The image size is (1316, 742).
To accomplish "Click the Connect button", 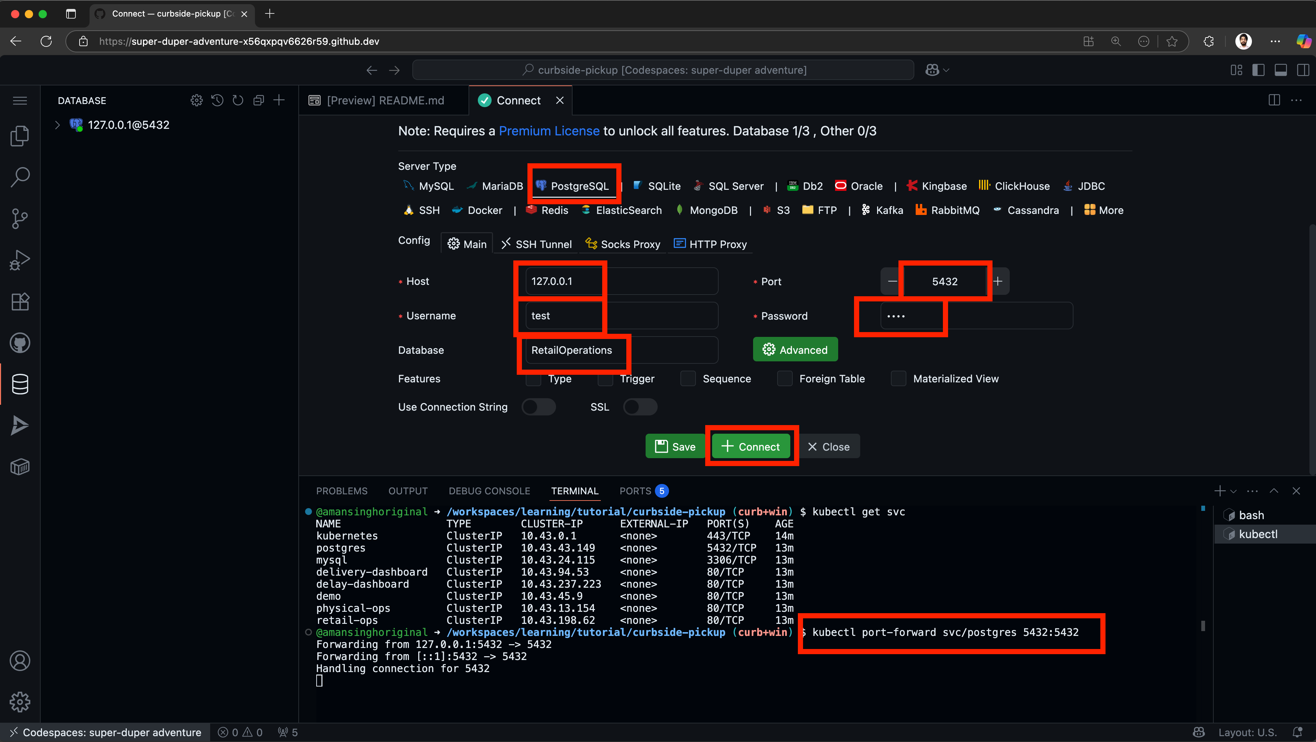I will [751, 446].
